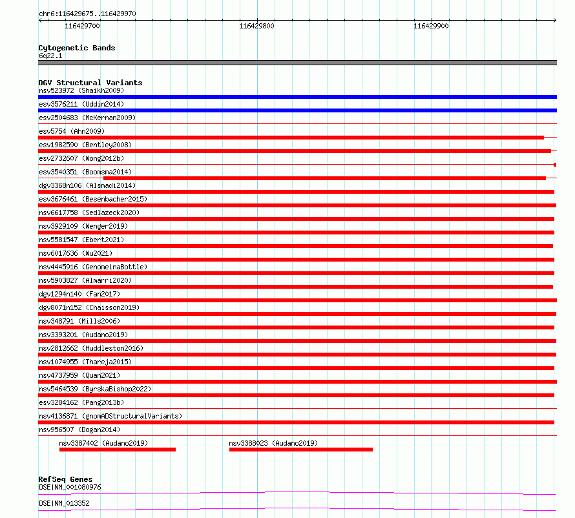Click the red bar for nsv4136871 gnomAD

pos(296,422)
